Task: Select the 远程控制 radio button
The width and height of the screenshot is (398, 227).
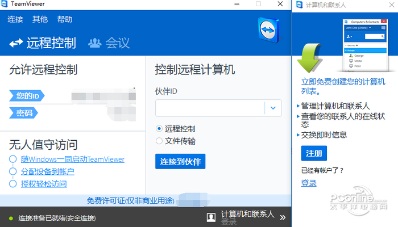Action: pos(159,129)
